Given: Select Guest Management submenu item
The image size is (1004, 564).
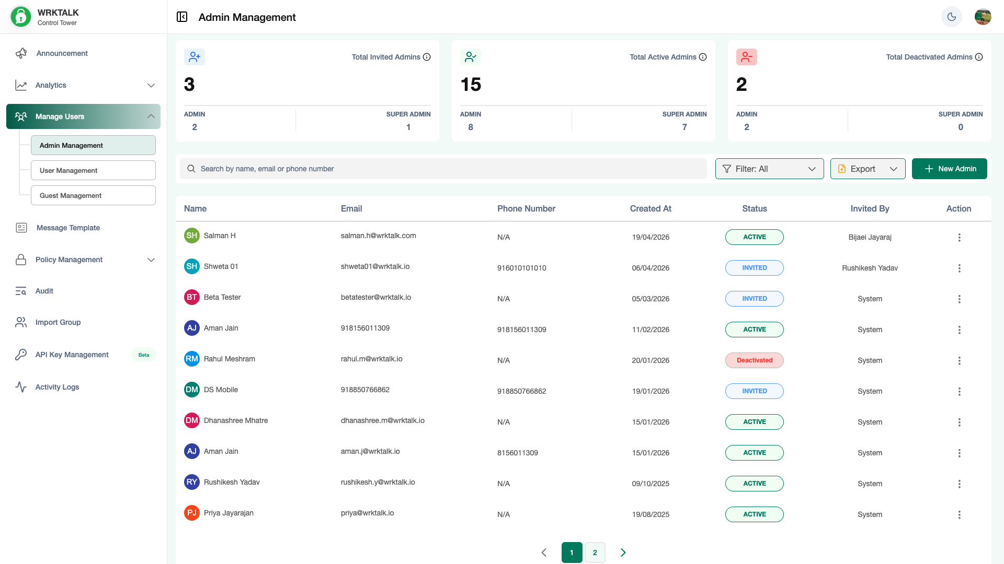Looking at the screenshot, I should click(93, 195).
